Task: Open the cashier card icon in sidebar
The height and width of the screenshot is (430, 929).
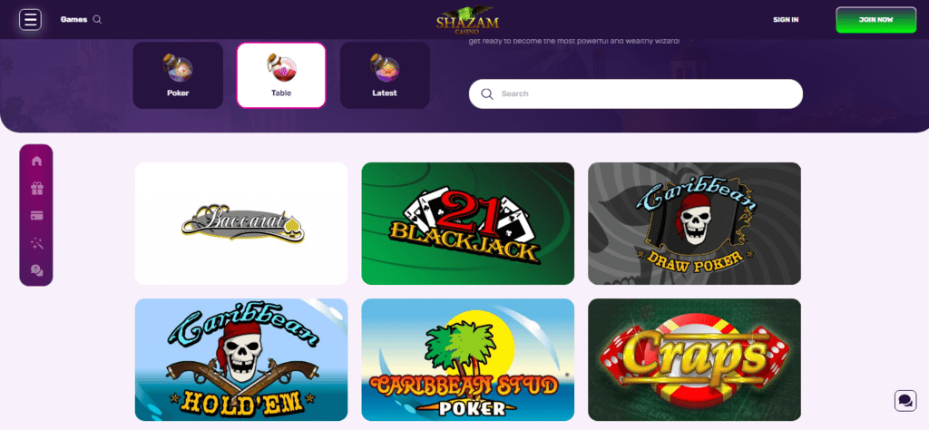Action: pos(36,216)
